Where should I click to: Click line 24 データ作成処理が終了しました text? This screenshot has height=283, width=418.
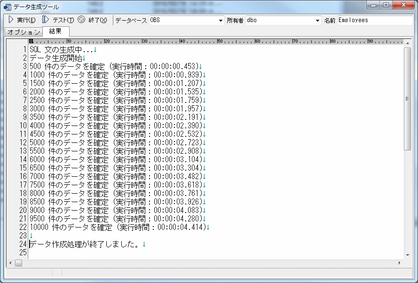click(85, 244)
